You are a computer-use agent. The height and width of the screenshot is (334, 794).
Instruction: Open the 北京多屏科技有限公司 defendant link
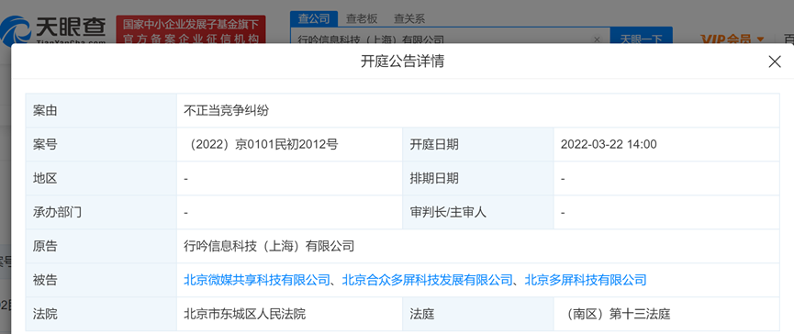[586, 280]
